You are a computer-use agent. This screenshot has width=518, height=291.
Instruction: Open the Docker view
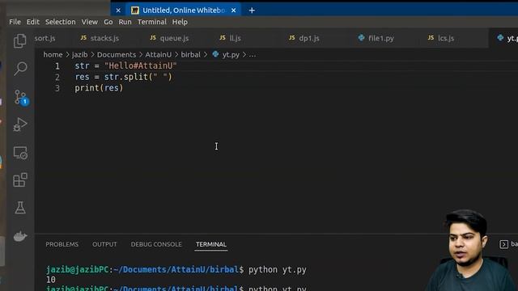click(20, 236)
